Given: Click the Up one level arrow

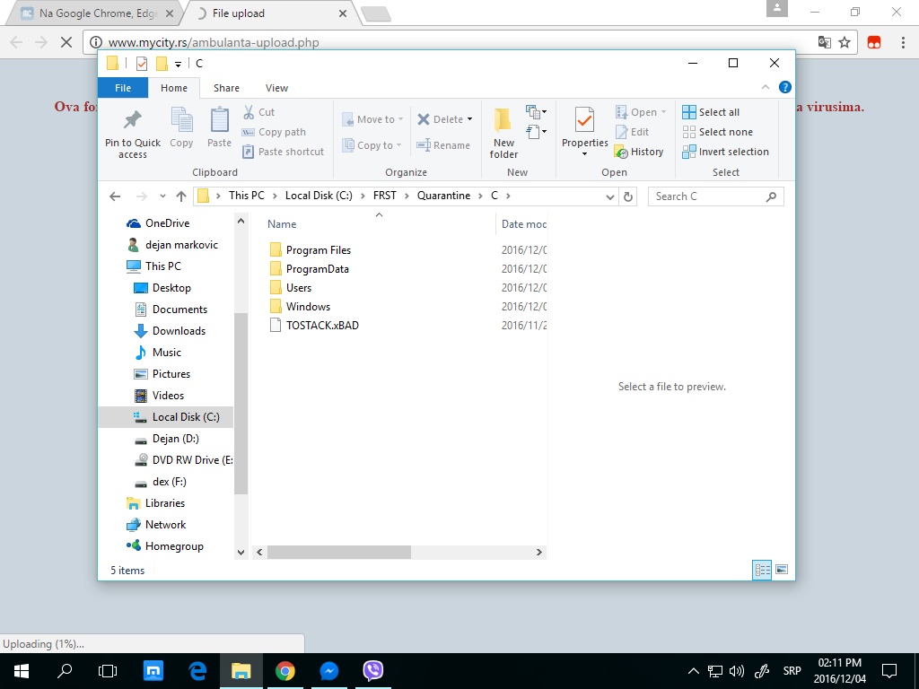Looking at the screenshot, I should 181,196.
